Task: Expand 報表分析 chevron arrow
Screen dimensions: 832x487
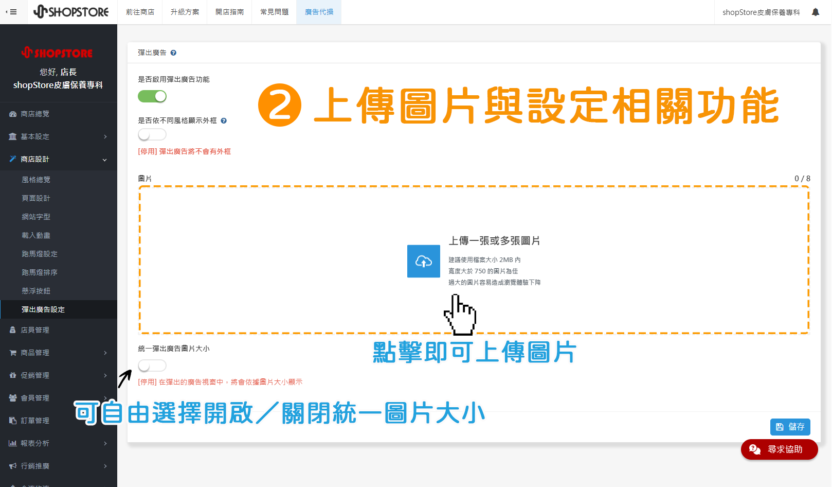Action: click(x=105, y=443)
